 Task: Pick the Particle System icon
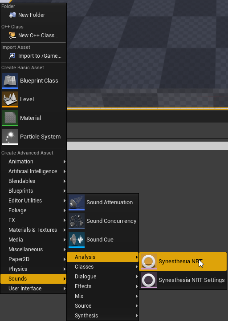pyautogui.click(x=10, y=137)
